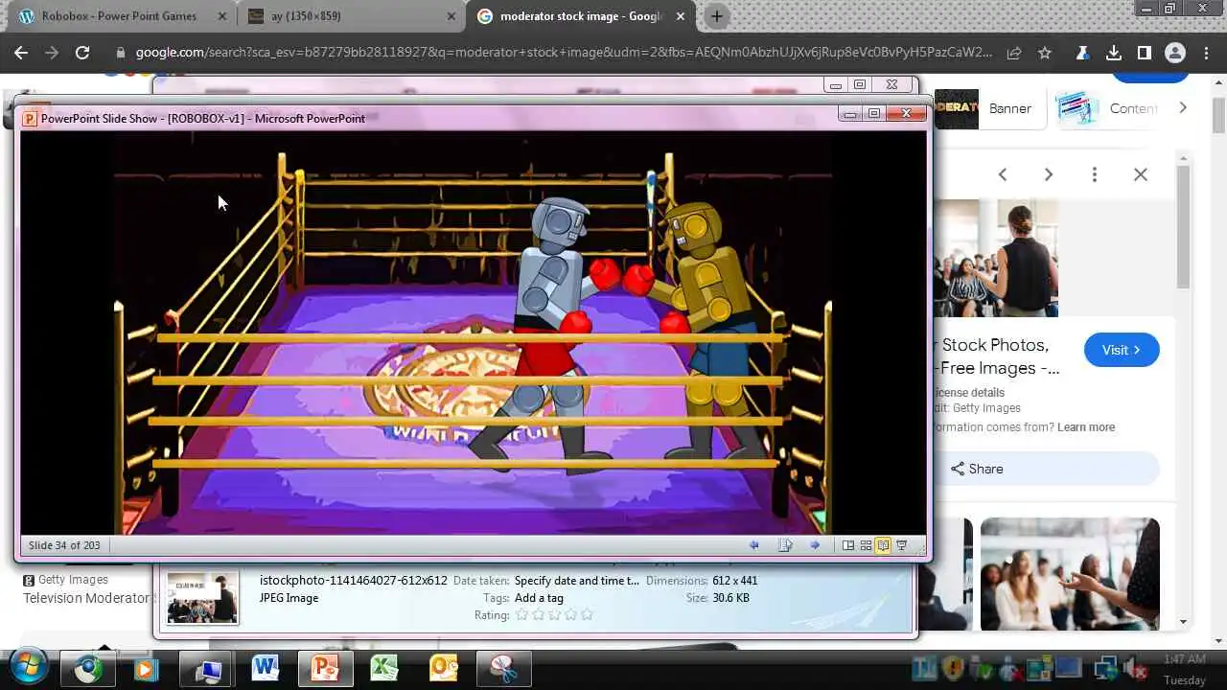Click 'Slide 34 of 203' status text

click(64, 545)
